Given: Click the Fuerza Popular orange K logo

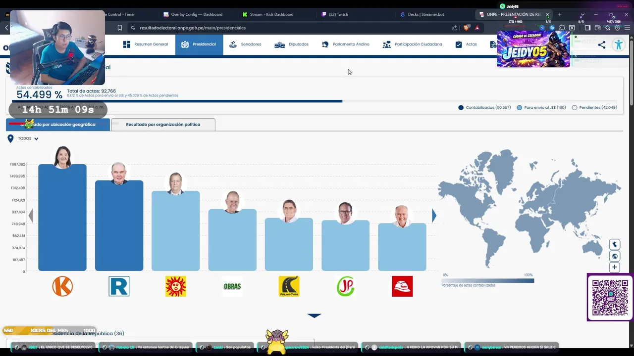Looking at the screenshot, I should pyautogui.click(x=62, y=286).
